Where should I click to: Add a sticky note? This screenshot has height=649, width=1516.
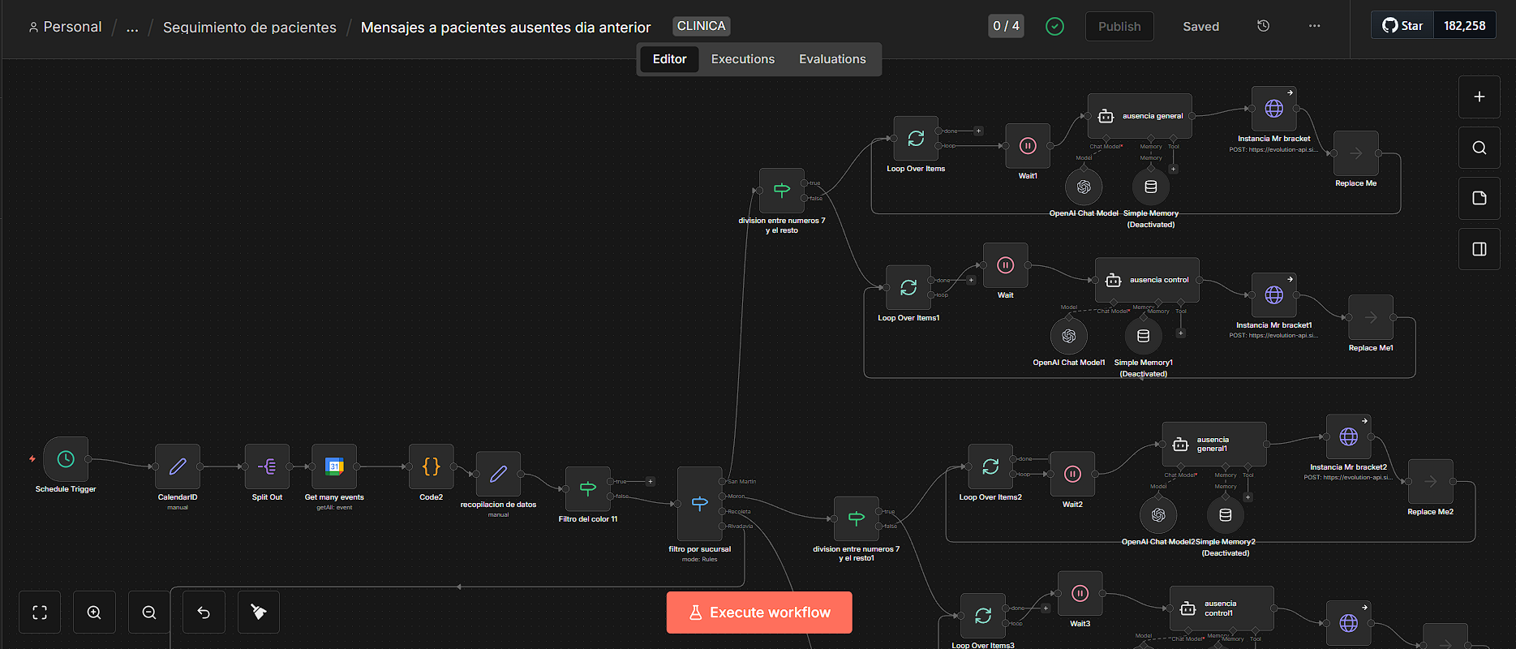[x=1479, y=199]
